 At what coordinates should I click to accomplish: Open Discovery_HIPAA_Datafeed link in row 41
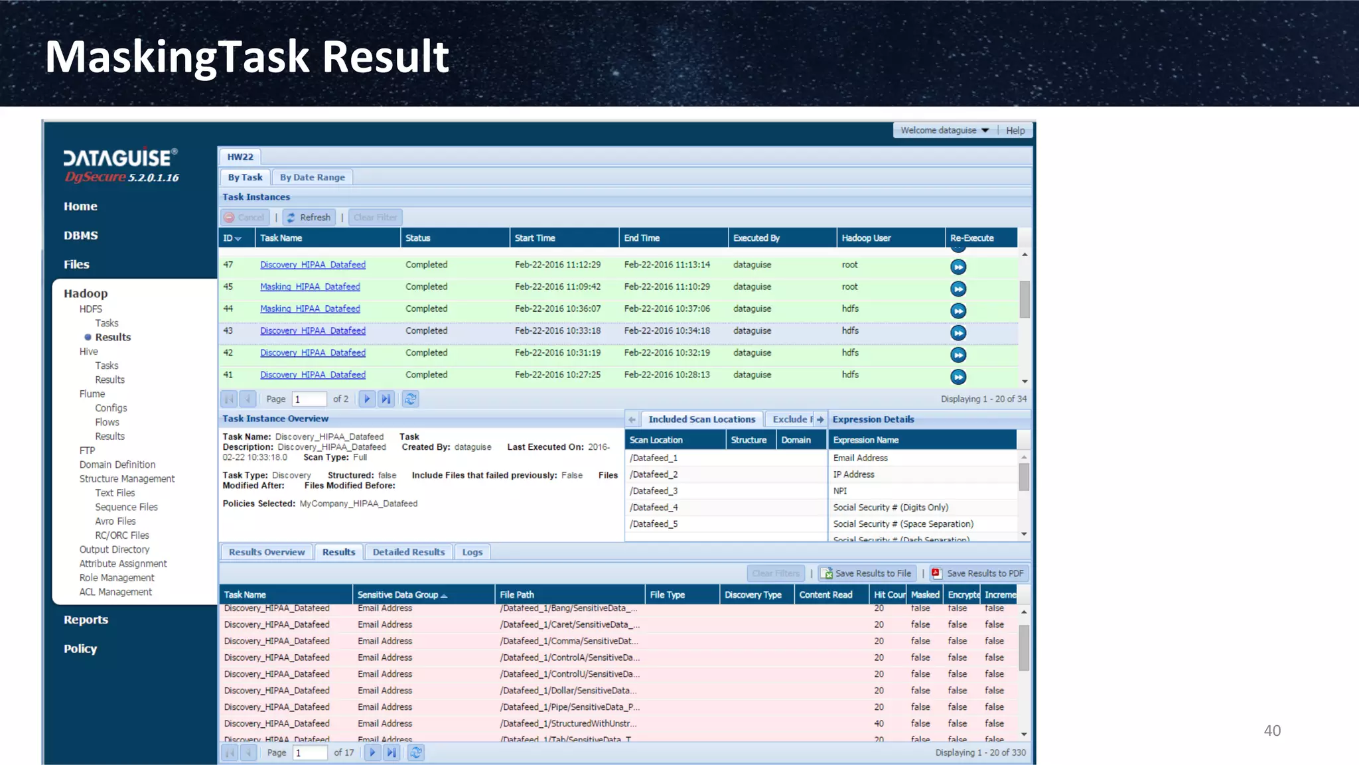pos(313,375)
